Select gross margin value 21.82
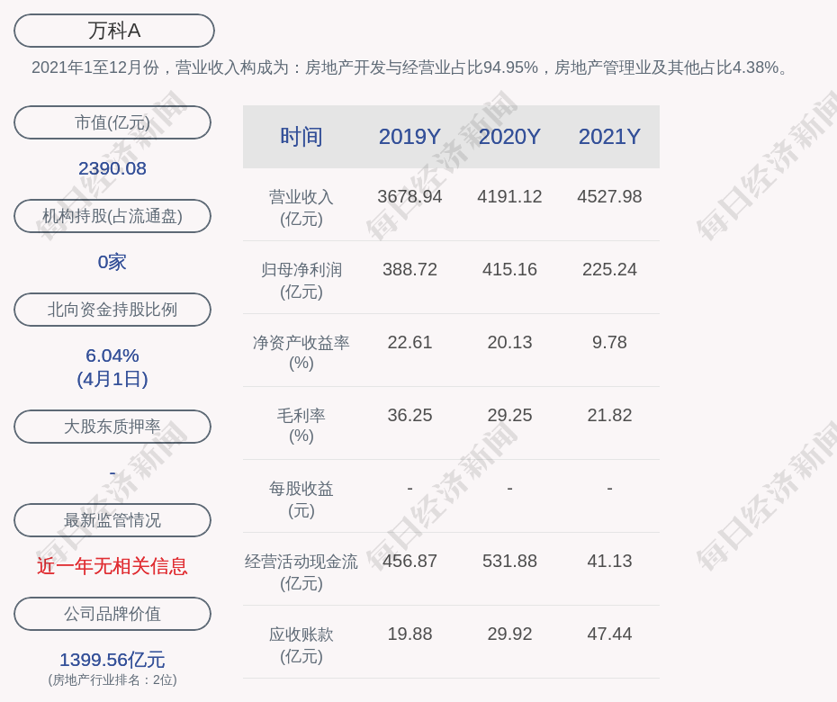837x702 pixels. (x=609, y=415)
